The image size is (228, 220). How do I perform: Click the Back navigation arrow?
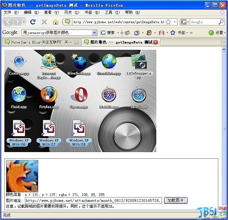click(8, 22)
